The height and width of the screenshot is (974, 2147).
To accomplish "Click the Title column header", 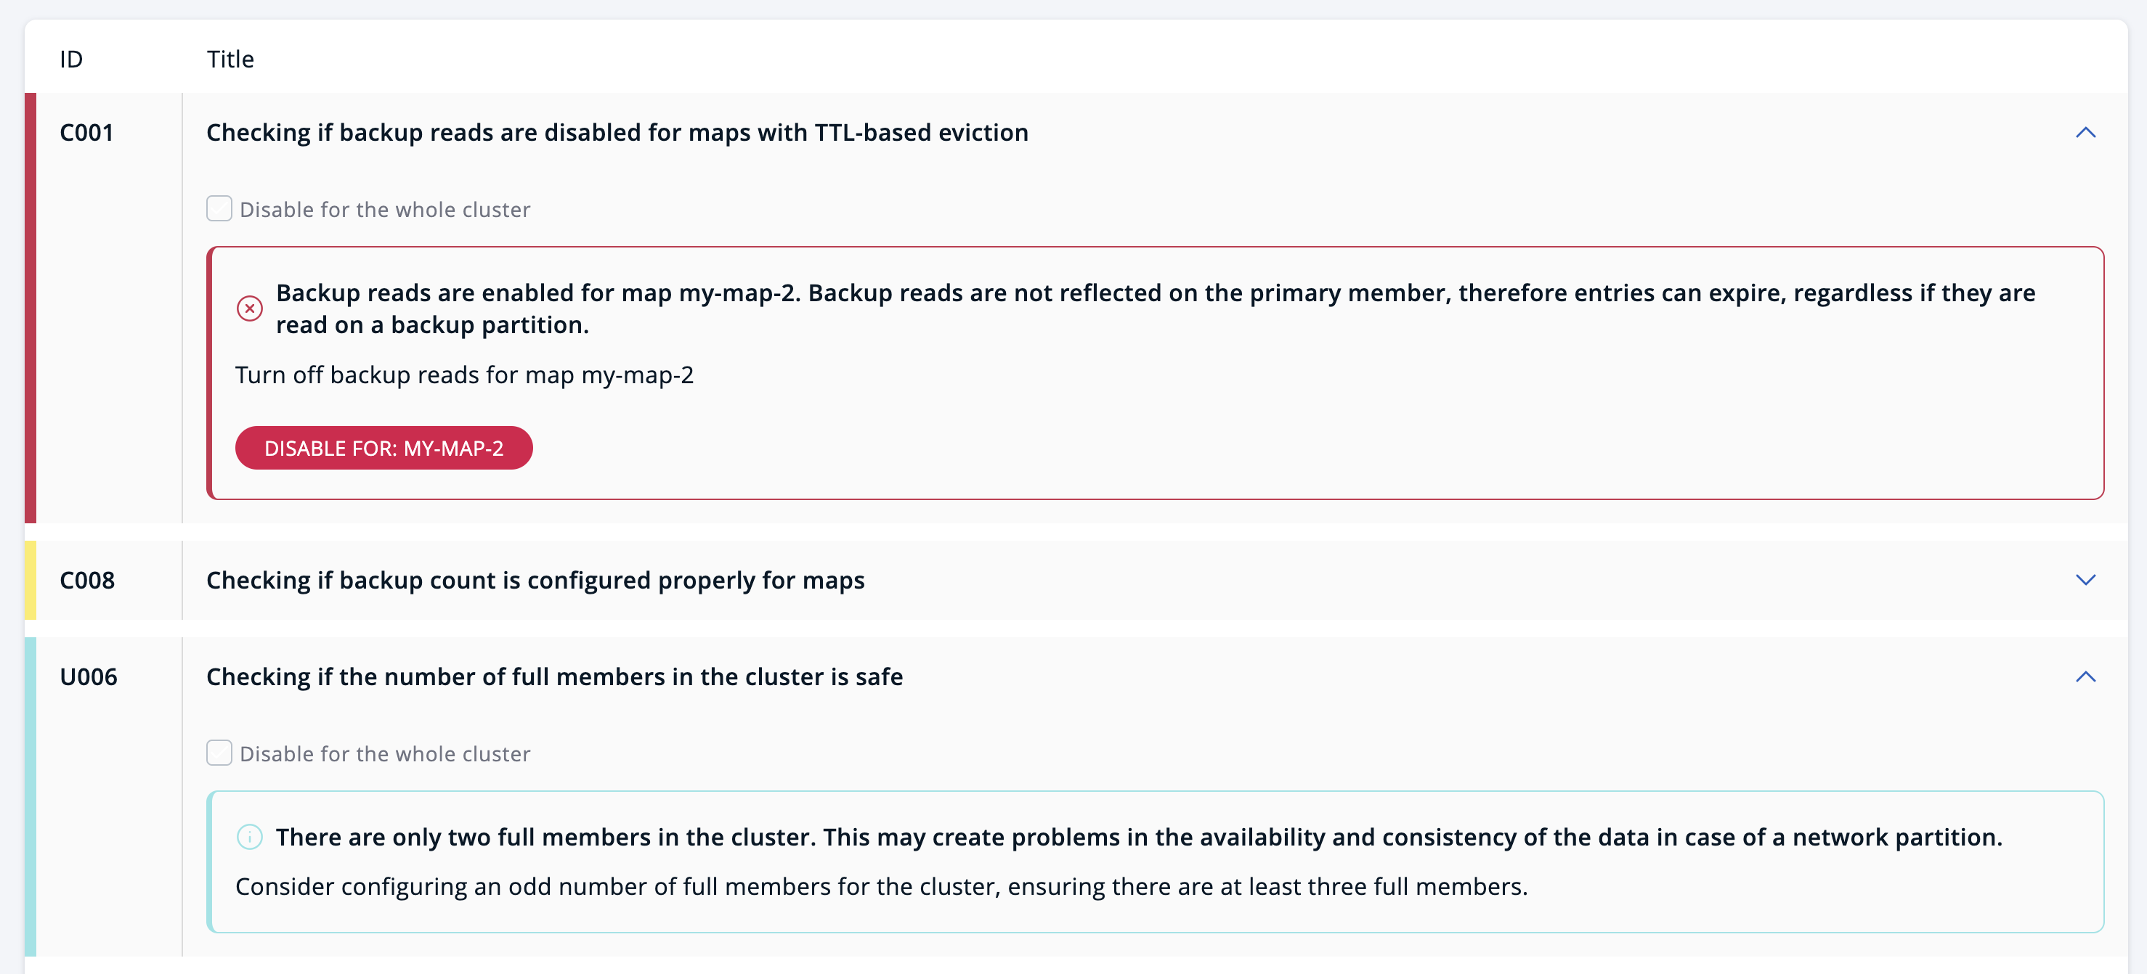I will click(230, 60).
